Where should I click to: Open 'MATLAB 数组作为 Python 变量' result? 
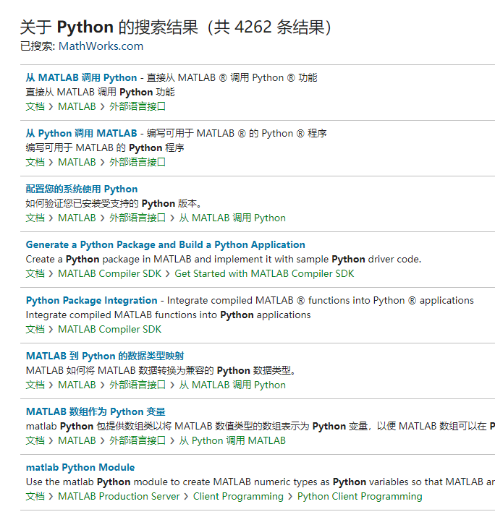coord(96,411)
